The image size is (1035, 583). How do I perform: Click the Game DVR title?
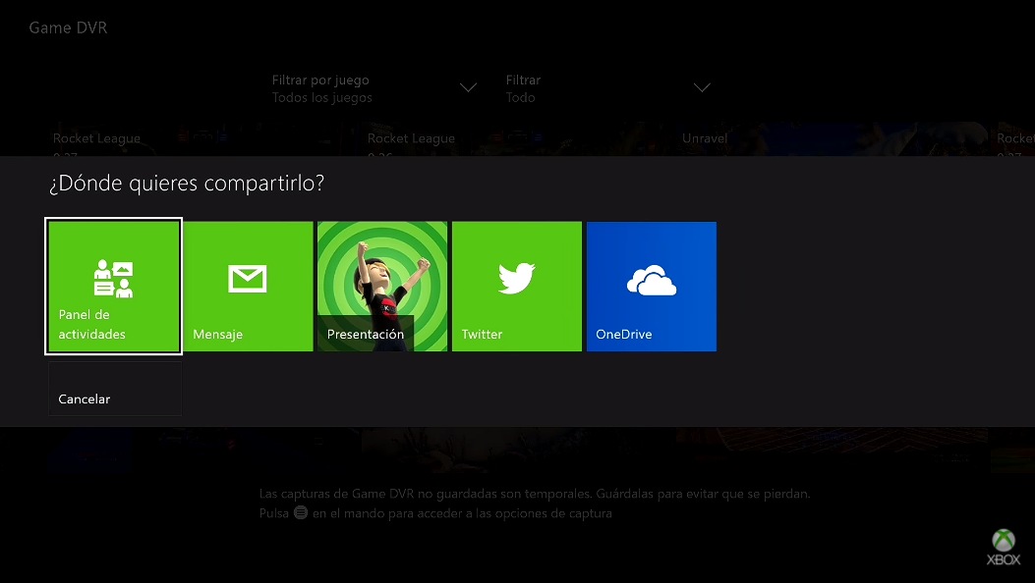point(68,27)
